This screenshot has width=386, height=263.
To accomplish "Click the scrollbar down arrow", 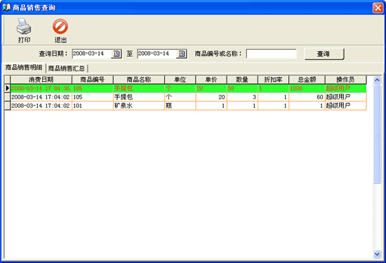I will (x=377, y=254).
